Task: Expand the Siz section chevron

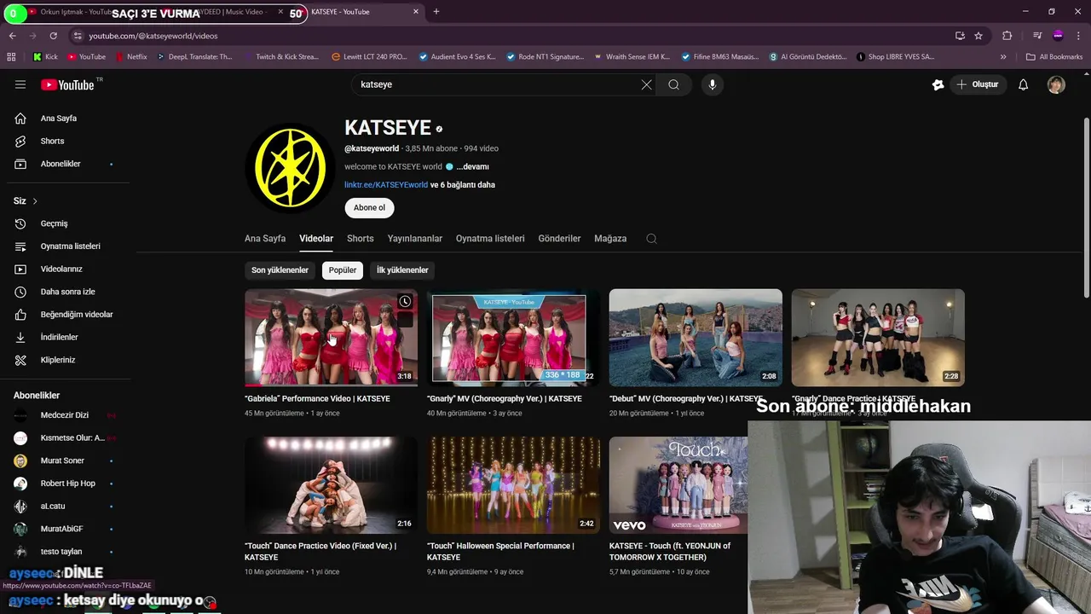Action: pyautogui.click(x=35, y=201)
